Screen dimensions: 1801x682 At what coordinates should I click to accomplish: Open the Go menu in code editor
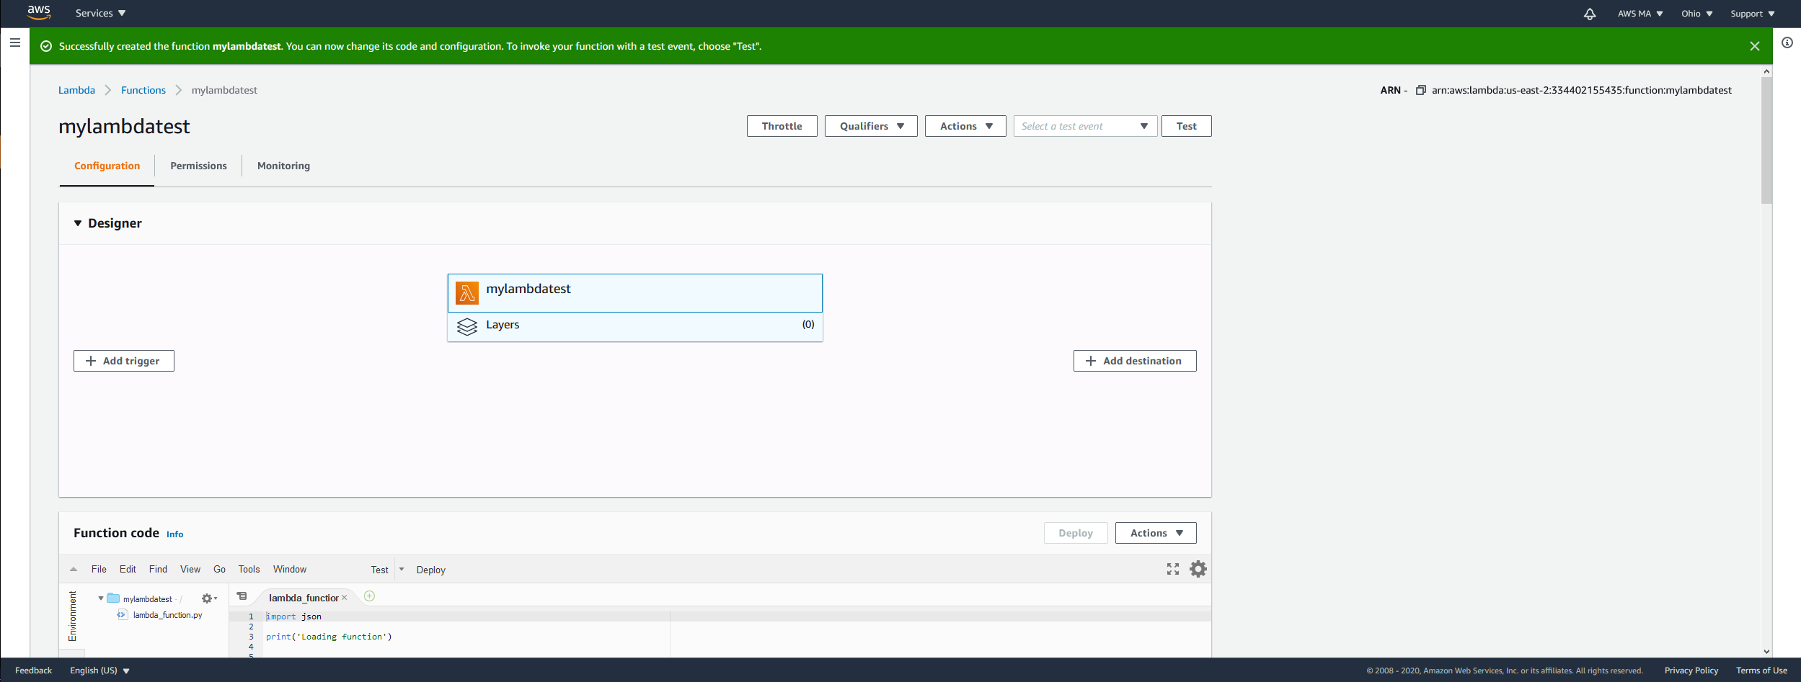pos(219,569)
